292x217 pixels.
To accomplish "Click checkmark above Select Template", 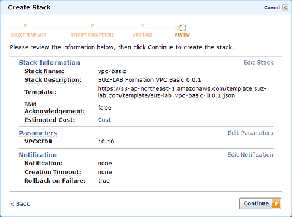I will tap(26, 25).
